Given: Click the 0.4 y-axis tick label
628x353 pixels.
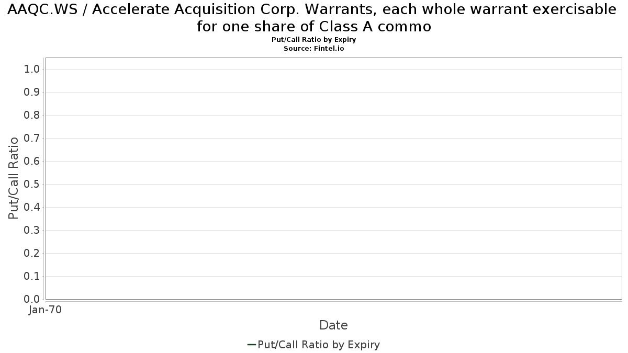Looking at the screenshot, I should [32, 207].
